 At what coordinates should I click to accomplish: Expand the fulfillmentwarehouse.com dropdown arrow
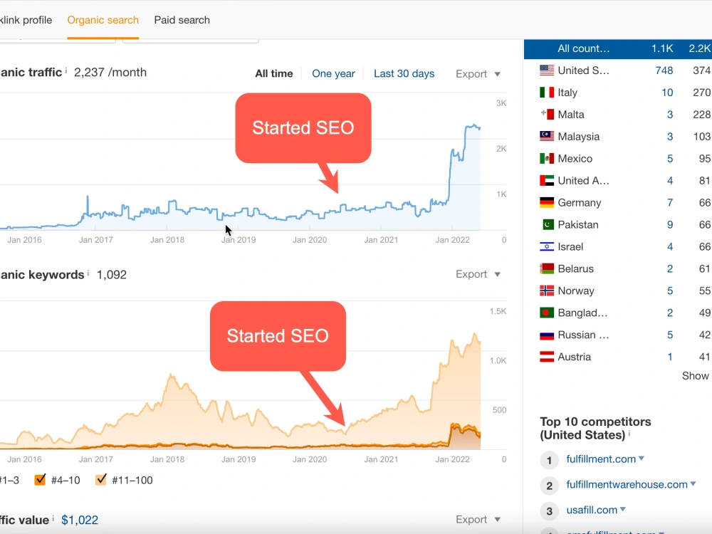pos(693,484)
